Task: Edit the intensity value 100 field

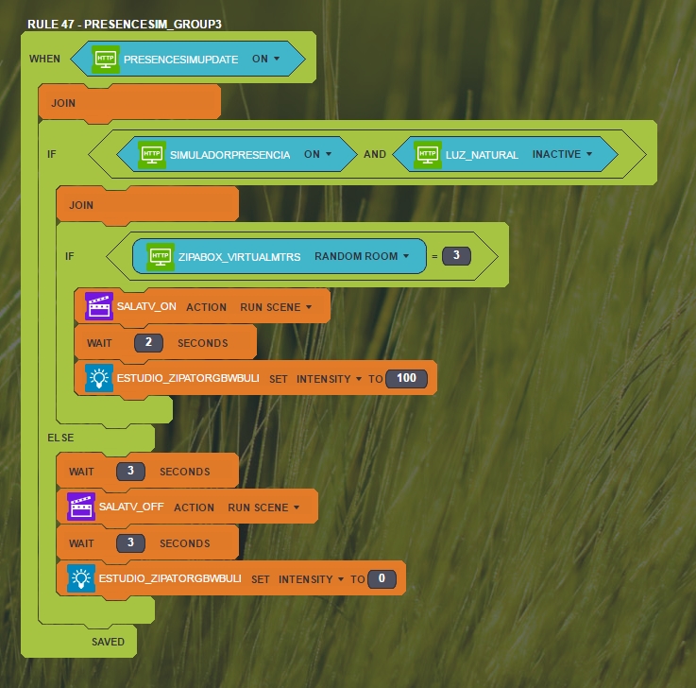Action: [406, 379]
